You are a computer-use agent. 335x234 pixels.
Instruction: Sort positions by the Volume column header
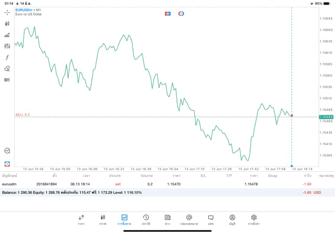point(147,176)
